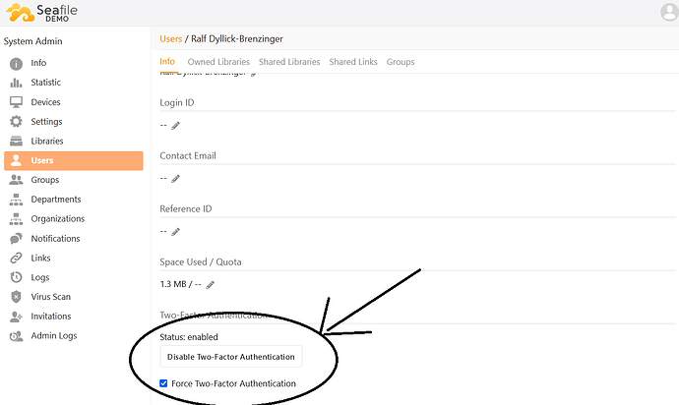Screen dimensions: 679x405
Task: Click the Devices monitor icon
Action: (x=16, y=102)
